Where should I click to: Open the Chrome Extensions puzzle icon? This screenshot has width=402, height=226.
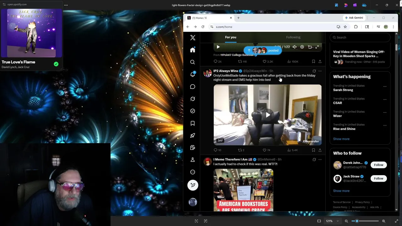[356, 27]
